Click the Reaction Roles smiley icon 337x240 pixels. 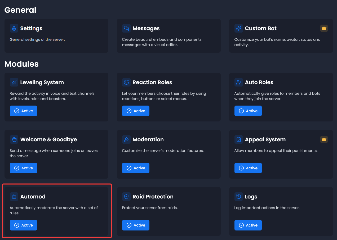126,82
